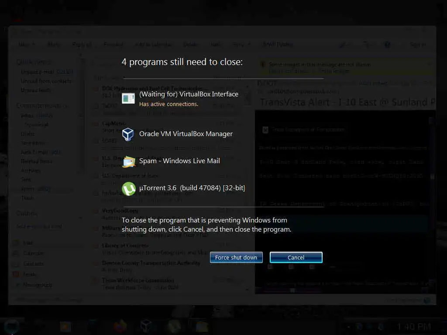Open the Junk E-mail folder
447x335 pixels.
coord(40,152)
